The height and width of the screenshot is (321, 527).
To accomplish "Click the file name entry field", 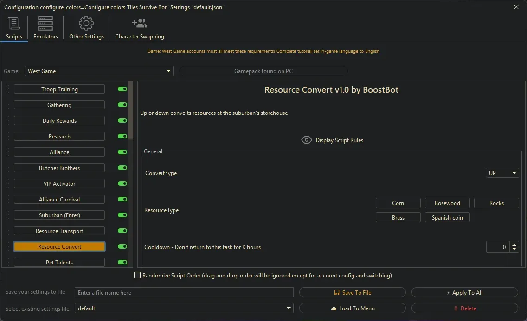I will 184,292.
